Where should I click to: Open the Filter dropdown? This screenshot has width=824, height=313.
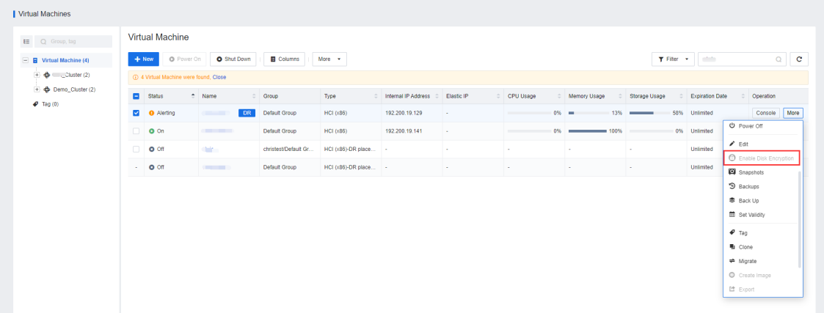(673, 59)
